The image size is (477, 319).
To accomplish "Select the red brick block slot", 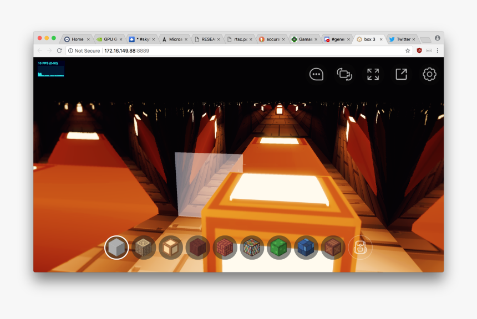I will [x=225, y=248].
